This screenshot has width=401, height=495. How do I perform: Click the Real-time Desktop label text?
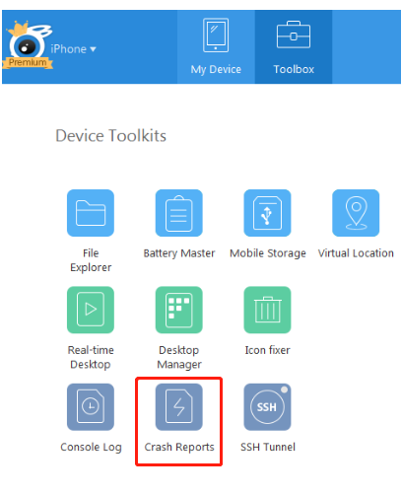(x=91, y=357)
